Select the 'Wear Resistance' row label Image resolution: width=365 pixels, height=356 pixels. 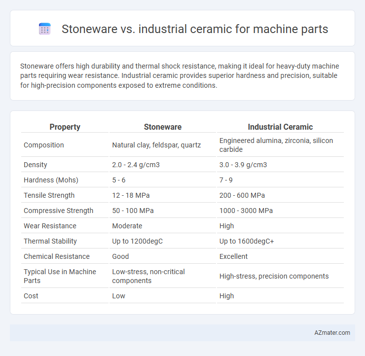(x=50, y=226)
